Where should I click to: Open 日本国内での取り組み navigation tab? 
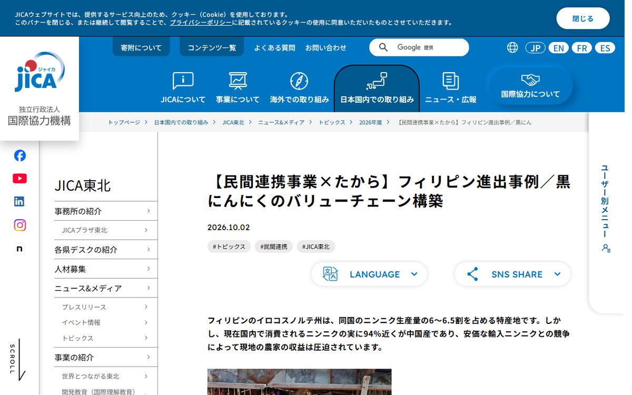click(x=377, y=88)
